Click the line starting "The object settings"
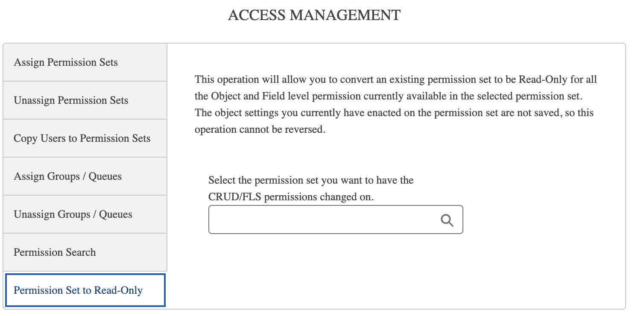 pos(394,113)
